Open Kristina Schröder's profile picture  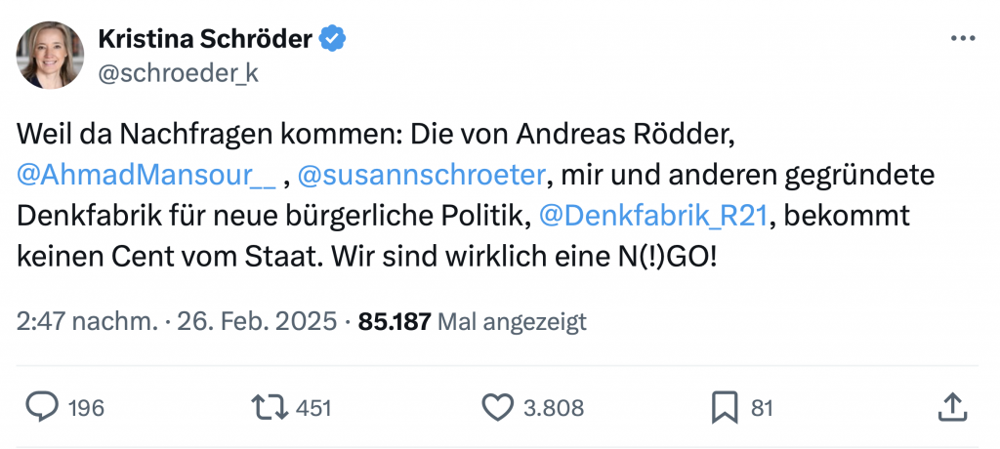click(50, 55)
